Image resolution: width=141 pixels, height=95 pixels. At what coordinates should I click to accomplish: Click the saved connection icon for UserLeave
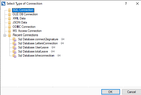pyautogui.click(x=14, y=48)
